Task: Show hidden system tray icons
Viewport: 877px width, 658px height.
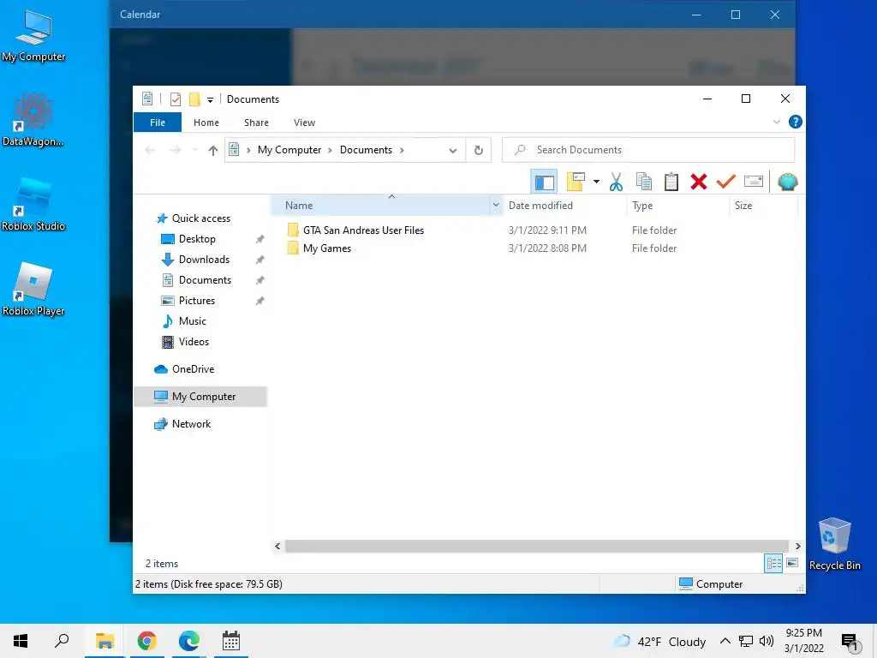Action: (x=725, y=641)
